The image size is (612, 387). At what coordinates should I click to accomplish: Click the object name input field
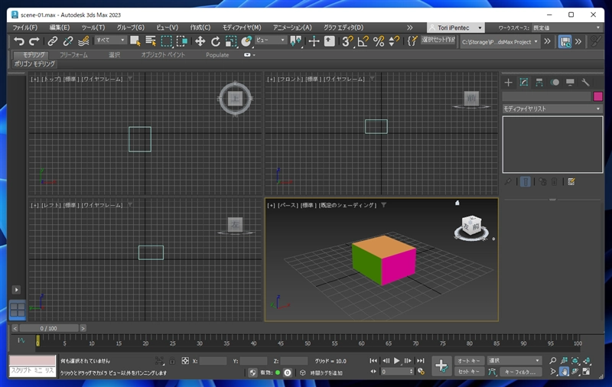pyautogui.click(x=546, y=96)
